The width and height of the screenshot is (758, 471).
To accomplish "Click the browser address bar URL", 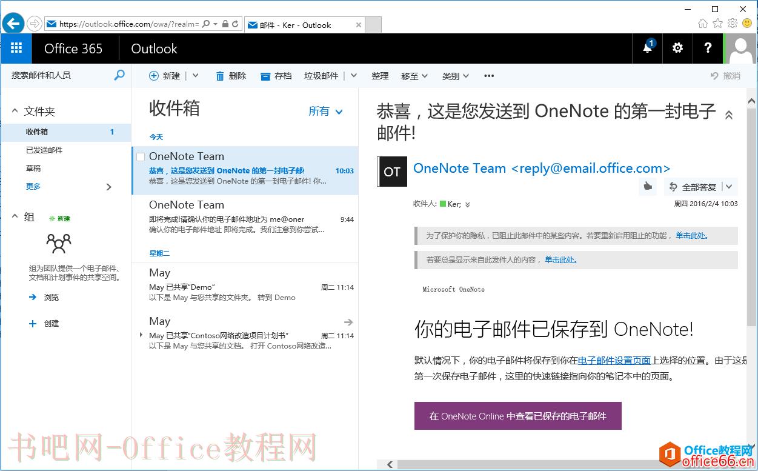I will click(x=129, y=24).
